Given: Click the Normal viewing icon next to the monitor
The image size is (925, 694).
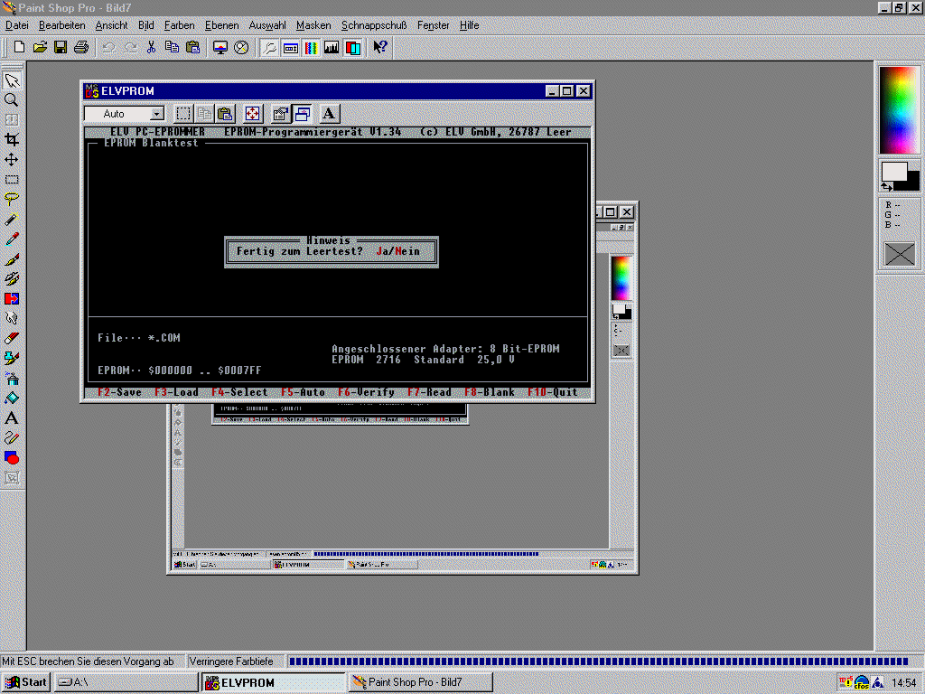Looking at the screenshot, I should [240, 47].
